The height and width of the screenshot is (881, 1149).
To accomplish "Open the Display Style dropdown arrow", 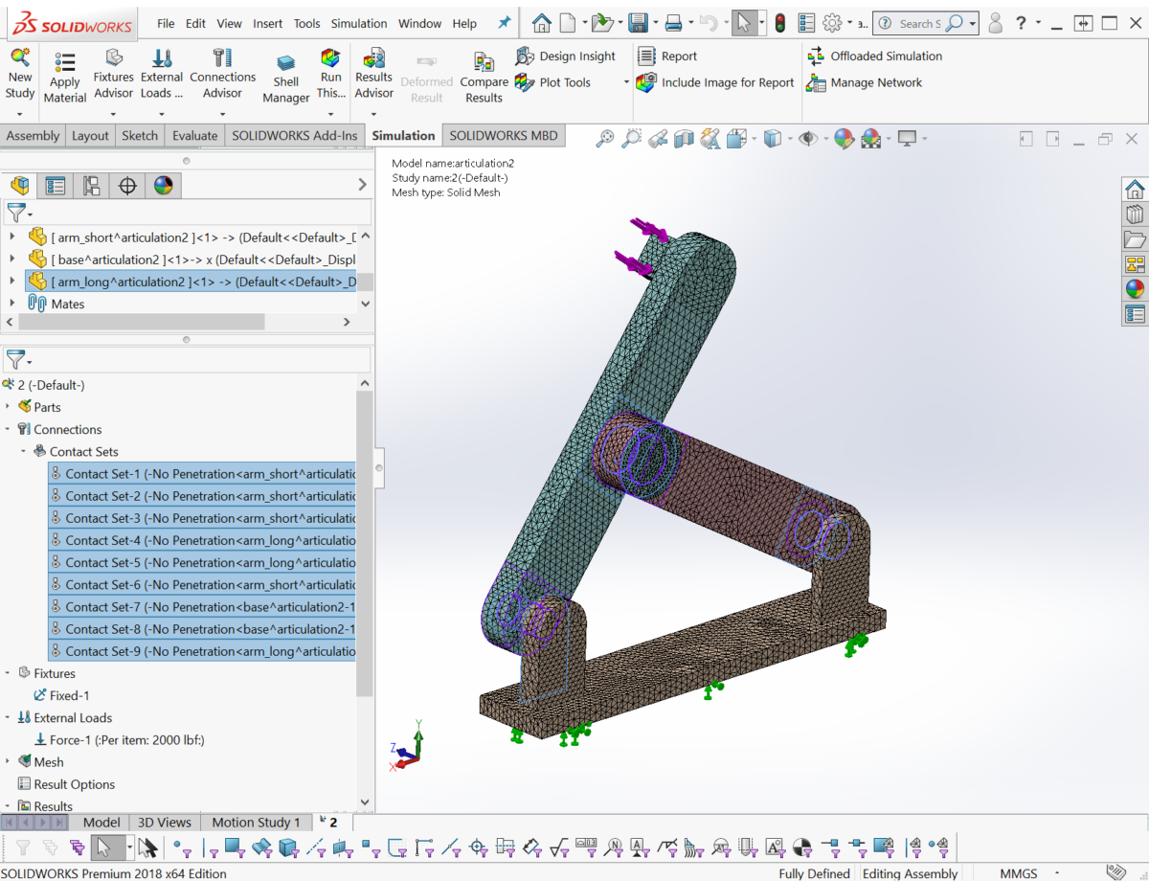I will (x=789, y=139).
